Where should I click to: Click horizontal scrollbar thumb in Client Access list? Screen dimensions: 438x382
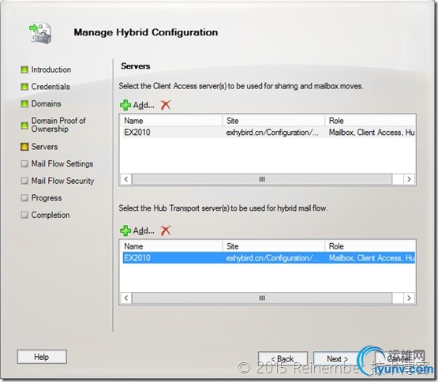point(262,179)
